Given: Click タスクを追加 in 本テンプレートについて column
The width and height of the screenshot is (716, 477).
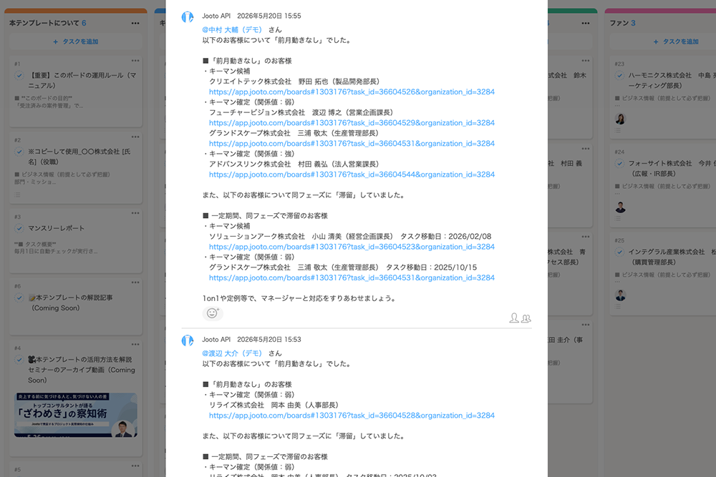Looking at the screenshot, I should coord(76,41).
